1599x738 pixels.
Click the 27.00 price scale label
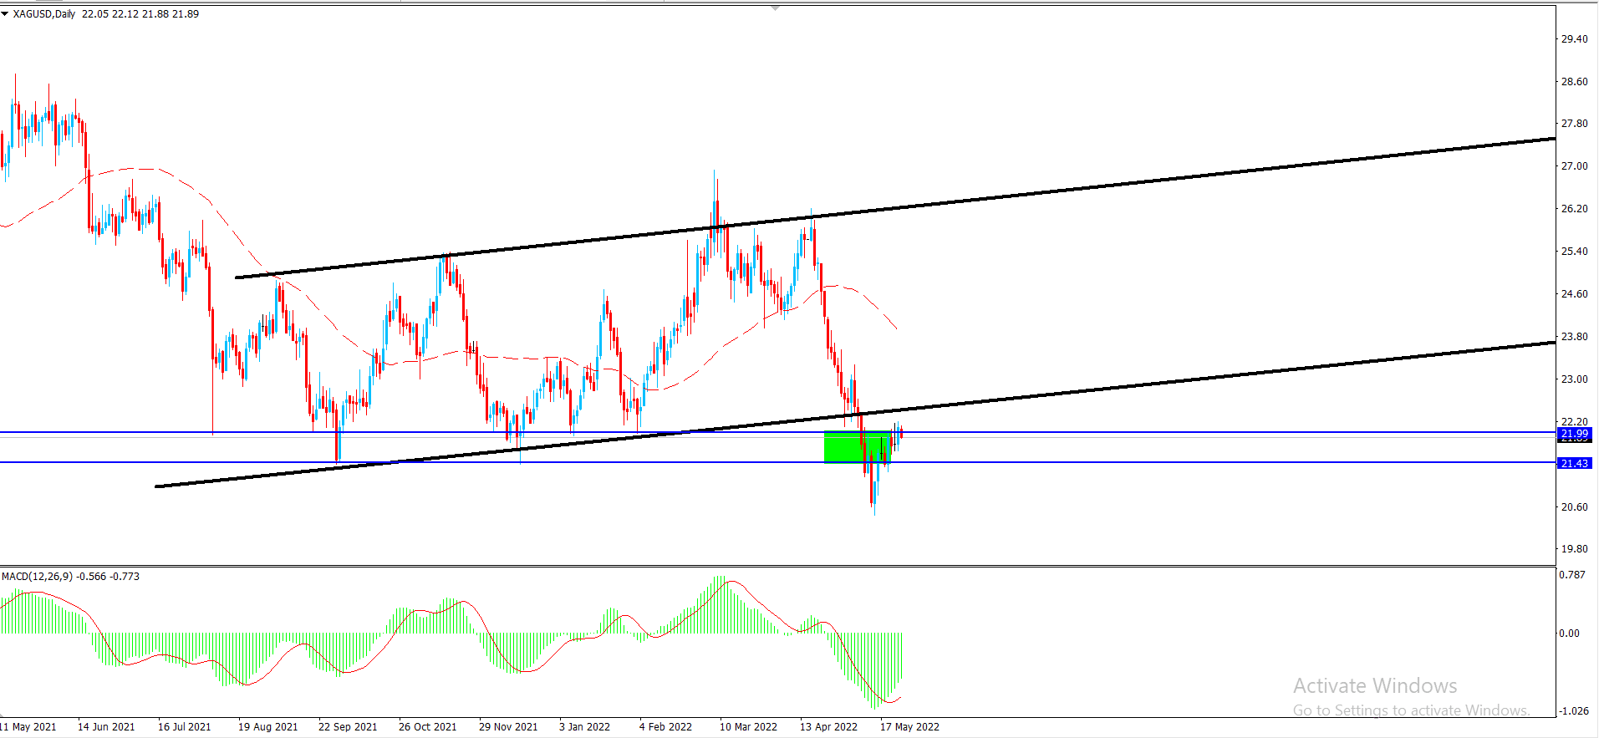click(x=1574, y=166)
